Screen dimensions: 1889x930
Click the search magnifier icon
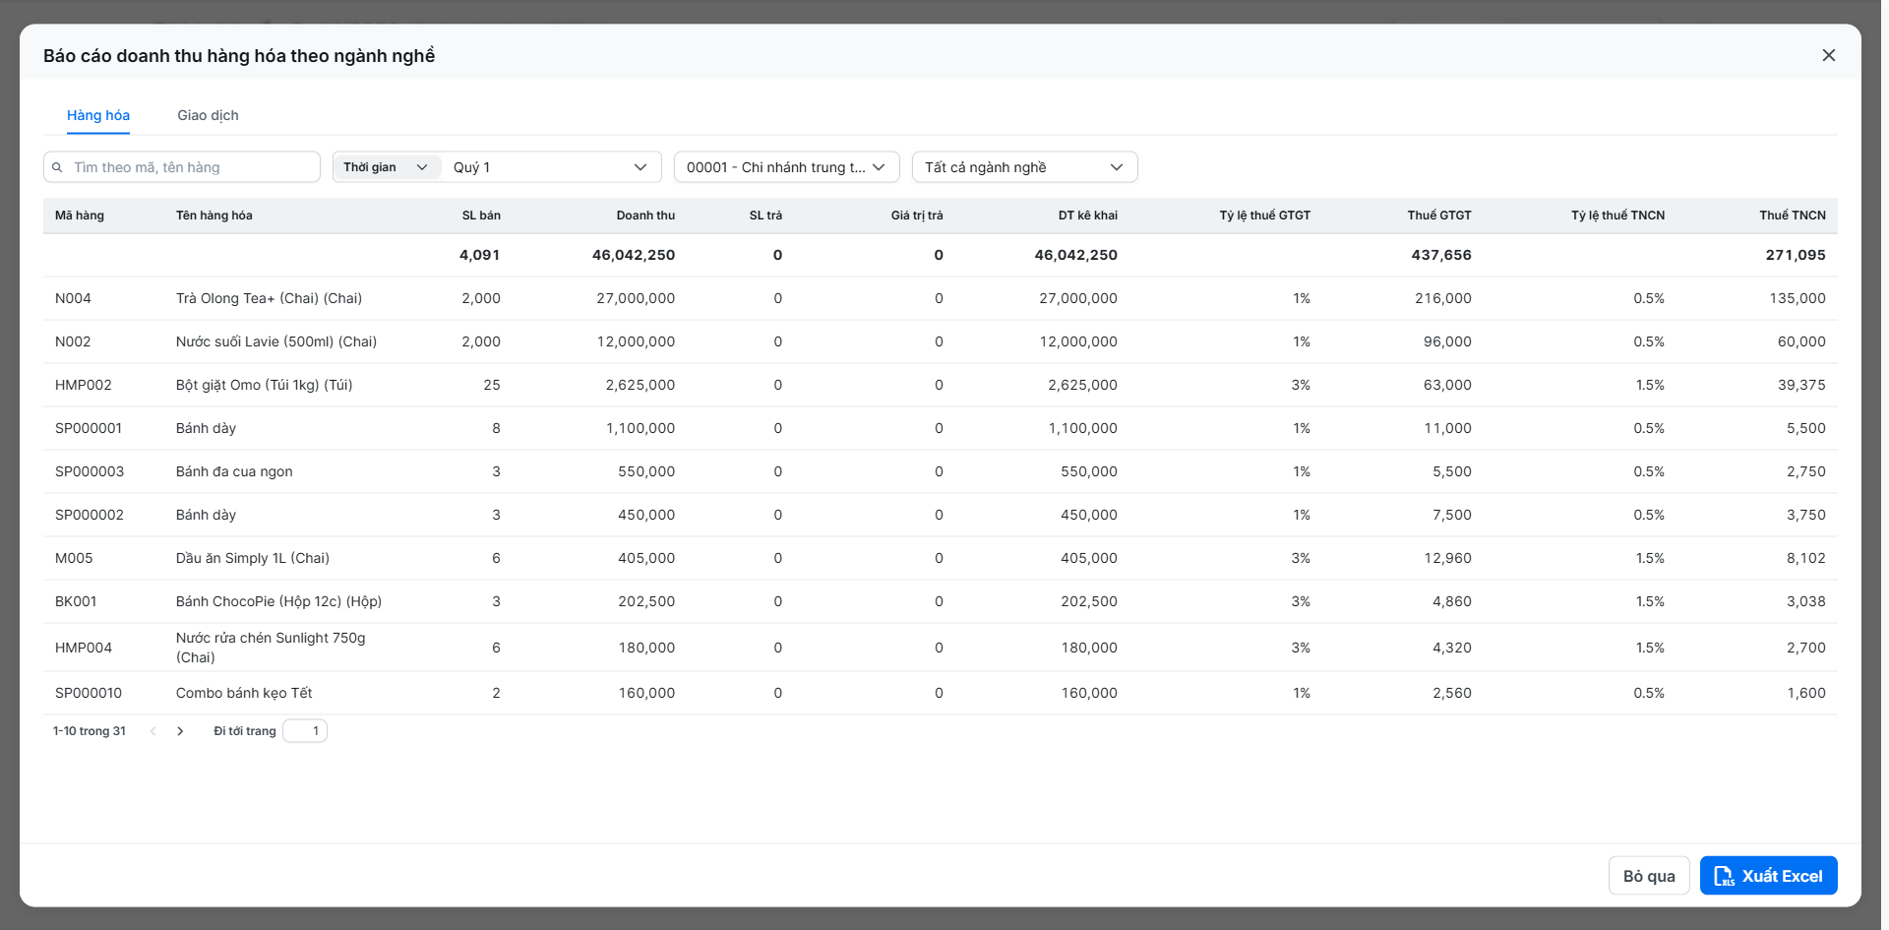(x=58, y=167)
